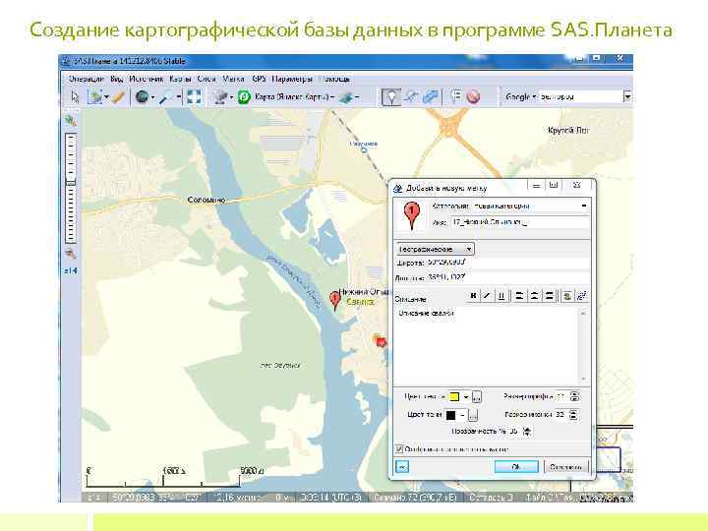Click the zoom-in icon above zoom slider
Image resolution: width=708 pixels, height=531 pixels.
click(x=71, y=121)
